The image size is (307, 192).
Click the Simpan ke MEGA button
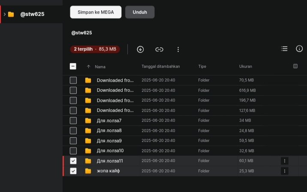point(96,12)
